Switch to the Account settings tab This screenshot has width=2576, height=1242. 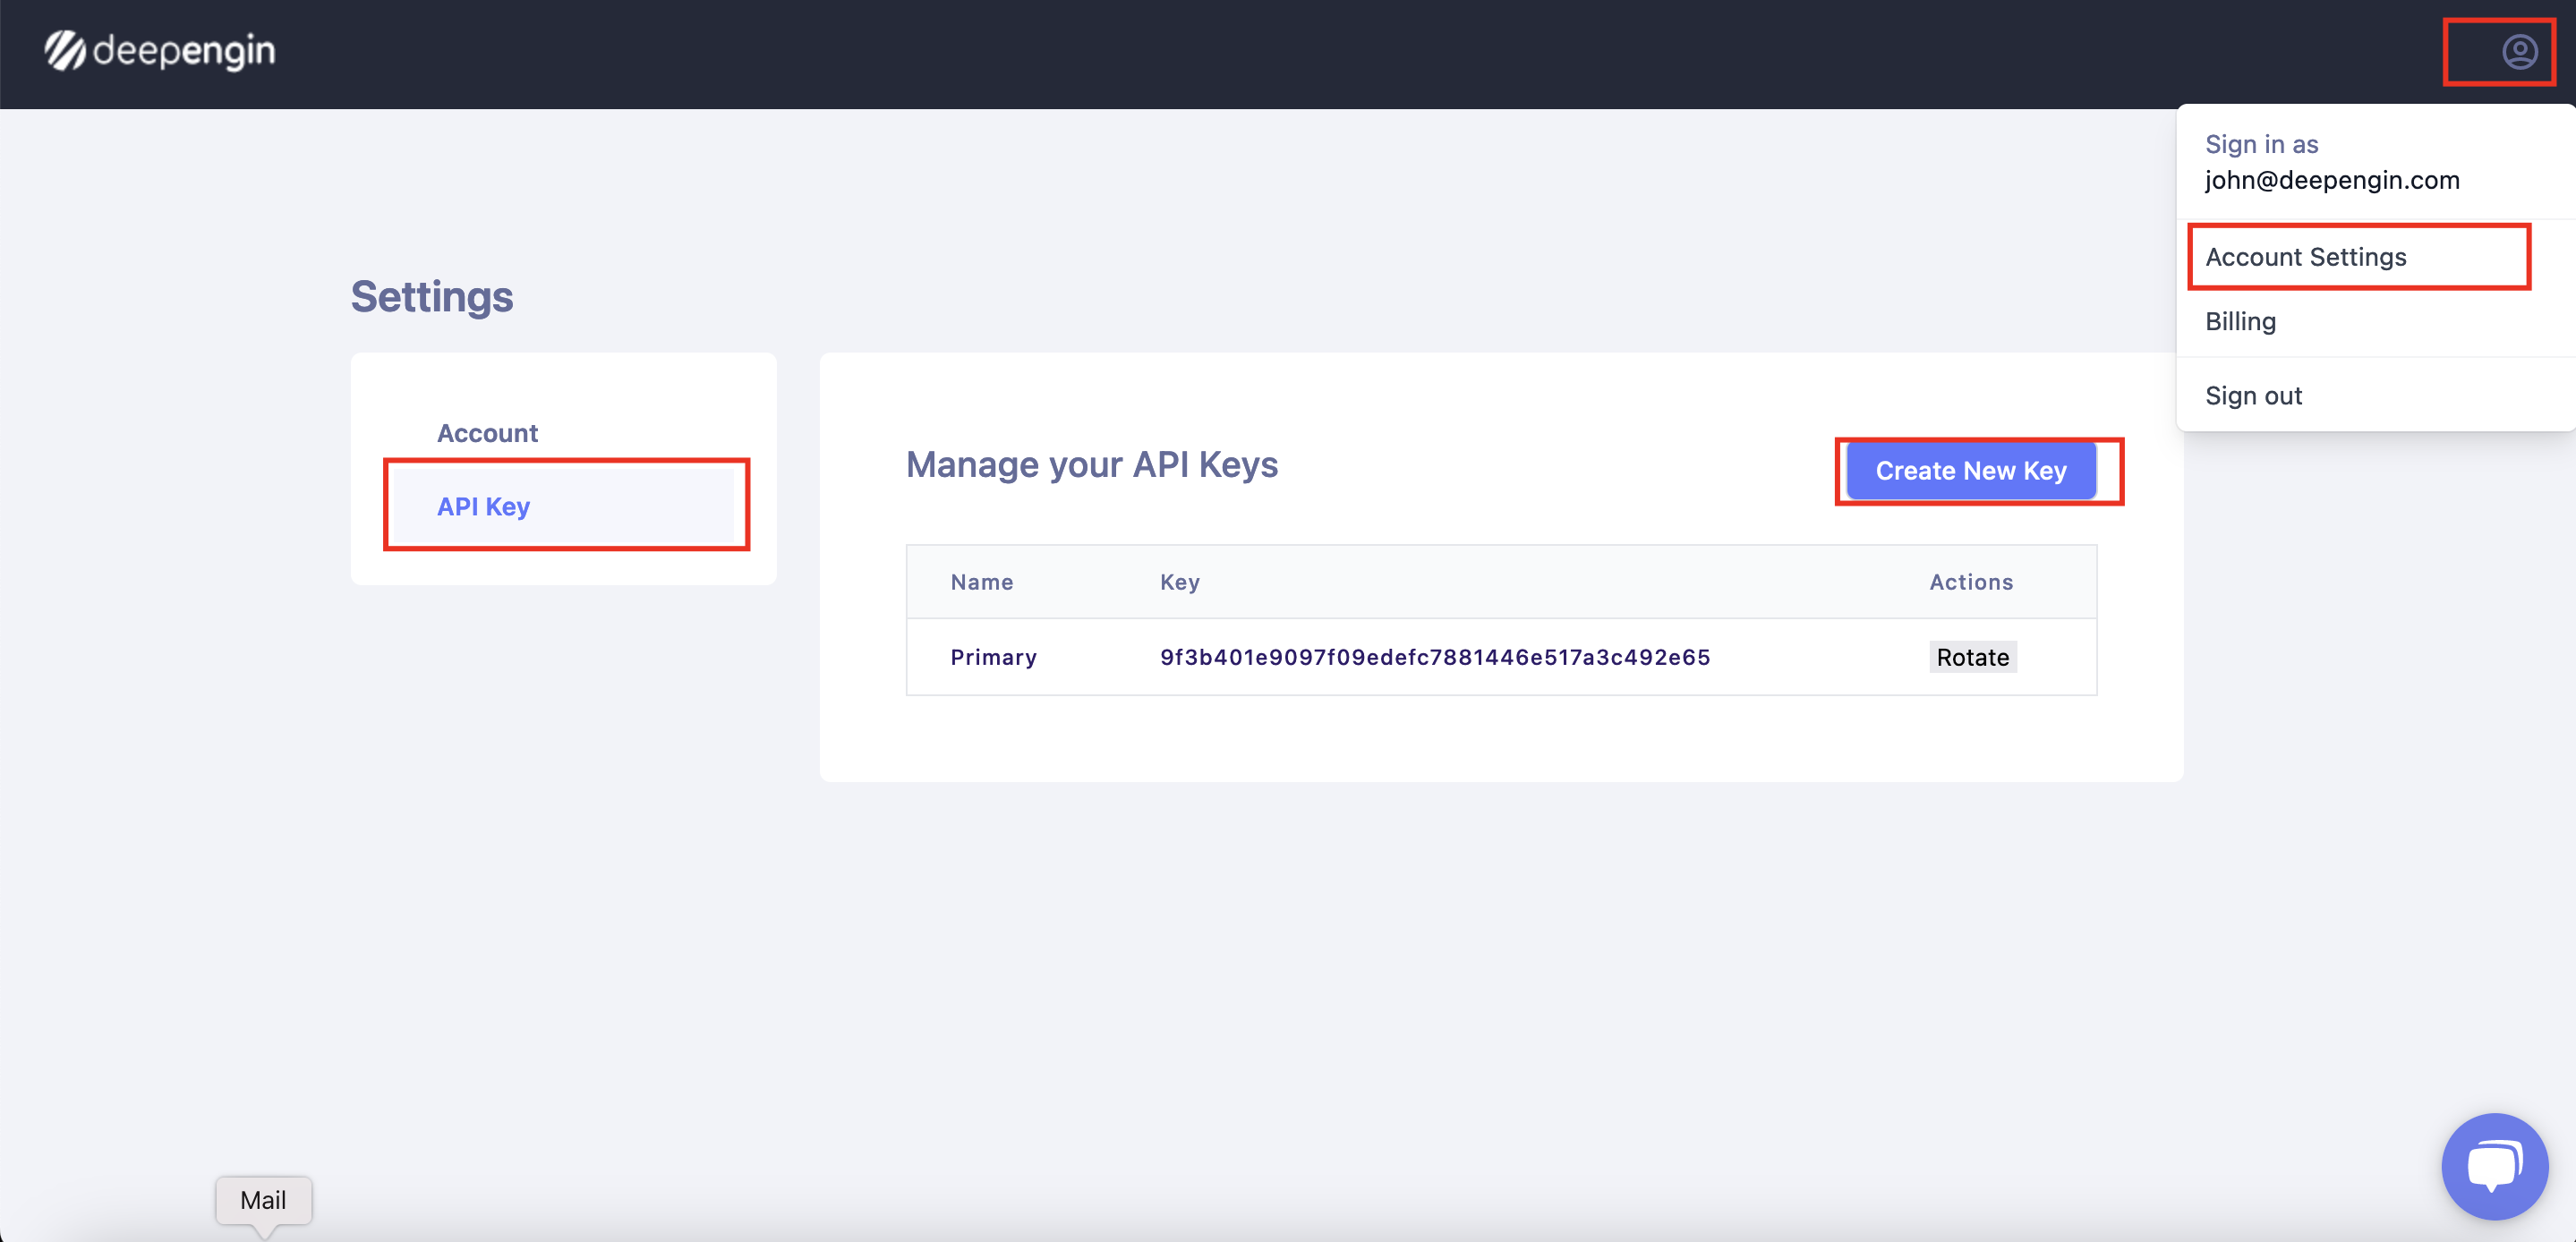tap(487, 433)
